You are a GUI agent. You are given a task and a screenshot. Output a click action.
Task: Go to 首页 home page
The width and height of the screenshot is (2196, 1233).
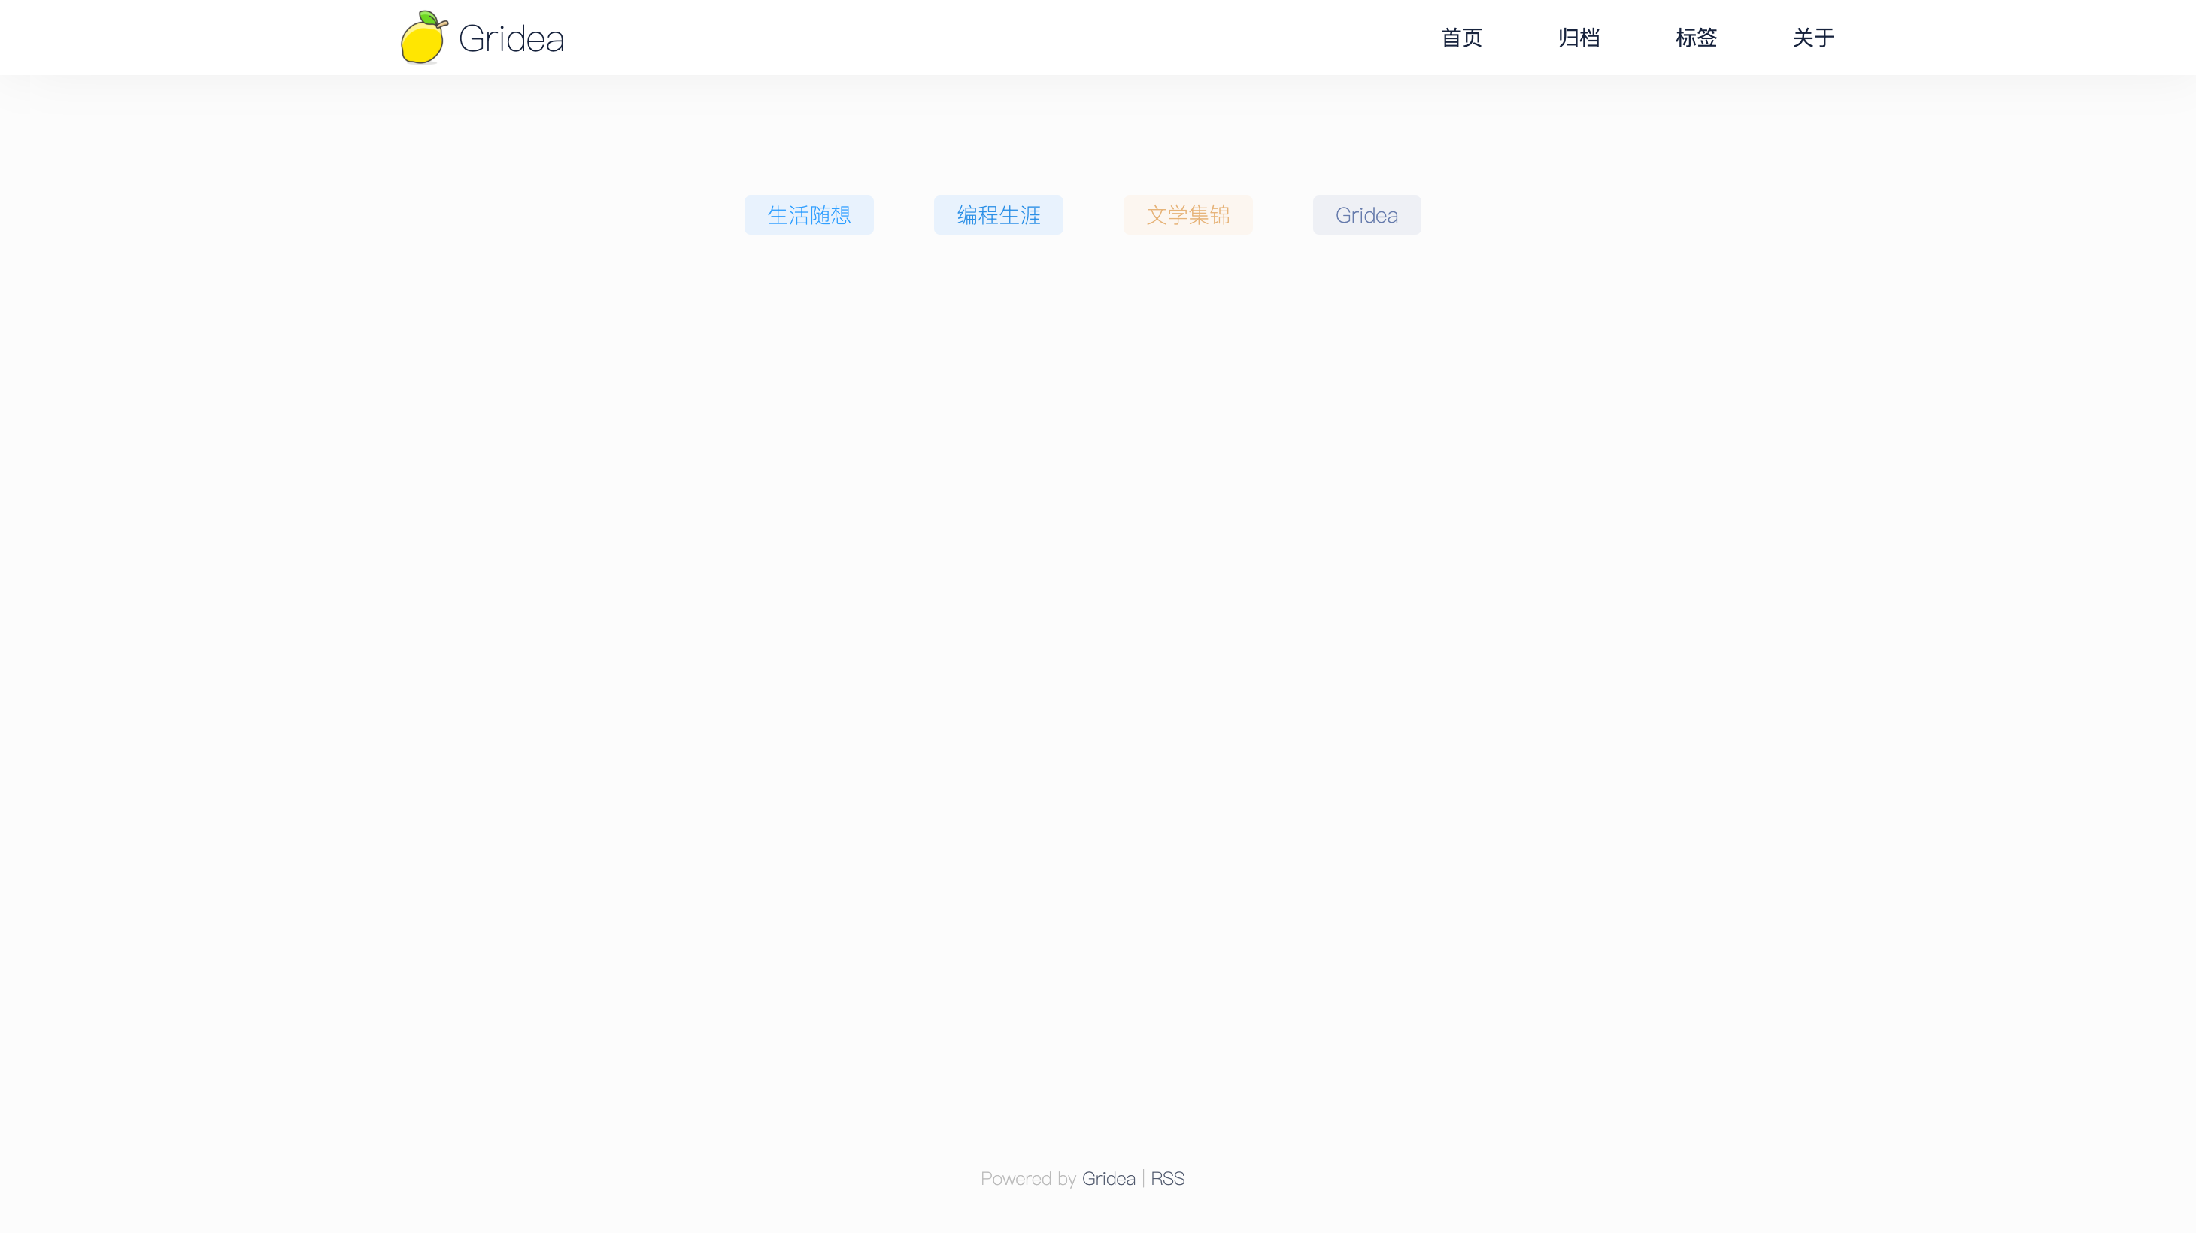pos(1461,38)
